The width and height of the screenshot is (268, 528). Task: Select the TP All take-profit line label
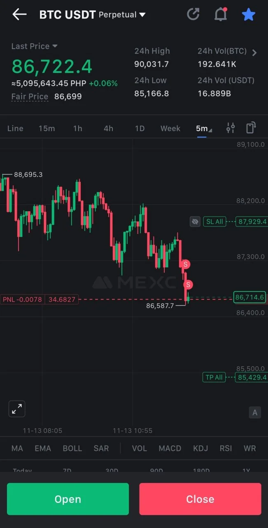pyautogui.click(x=214, y=377)
